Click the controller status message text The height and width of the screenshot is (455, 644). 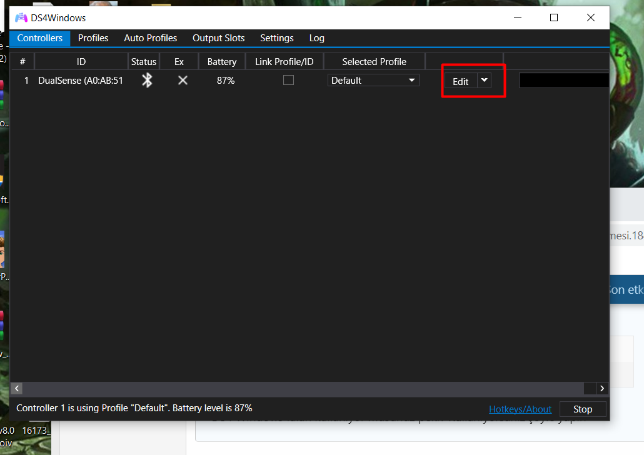click(x=134, y=408)
